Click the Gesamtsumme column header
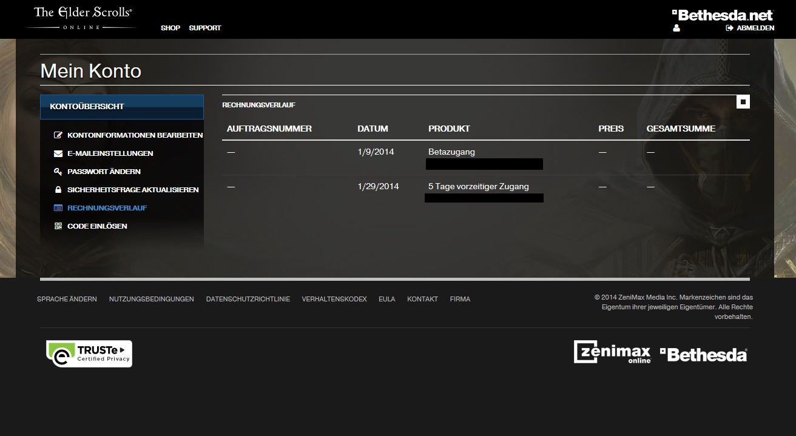This screenshot has width=796, height=436. tap(681, 129)
